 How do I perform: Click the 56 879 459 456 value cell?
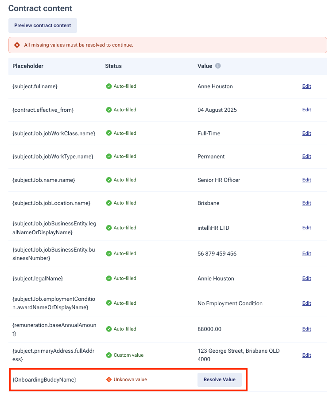point(217,253)
